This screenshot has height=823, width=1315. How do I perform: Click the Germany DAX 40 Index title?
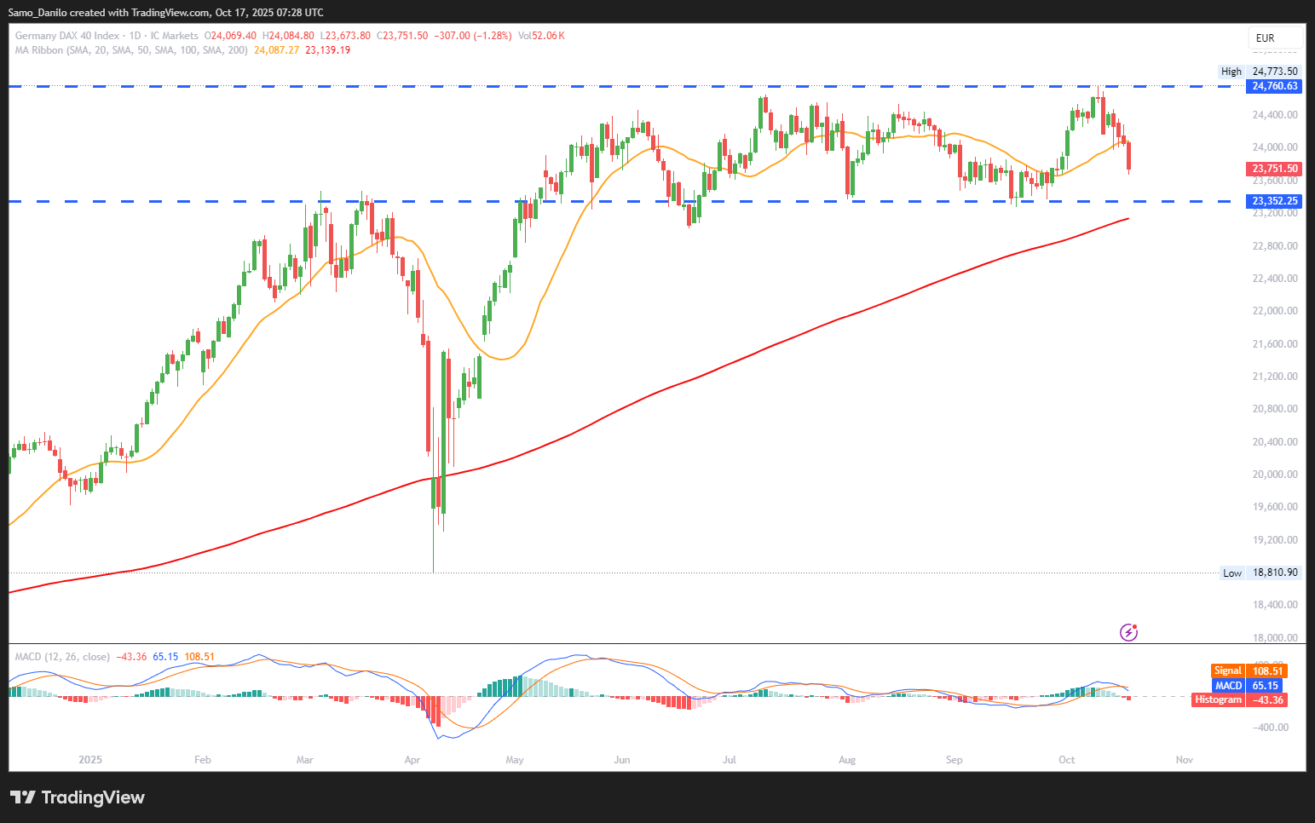67,36
